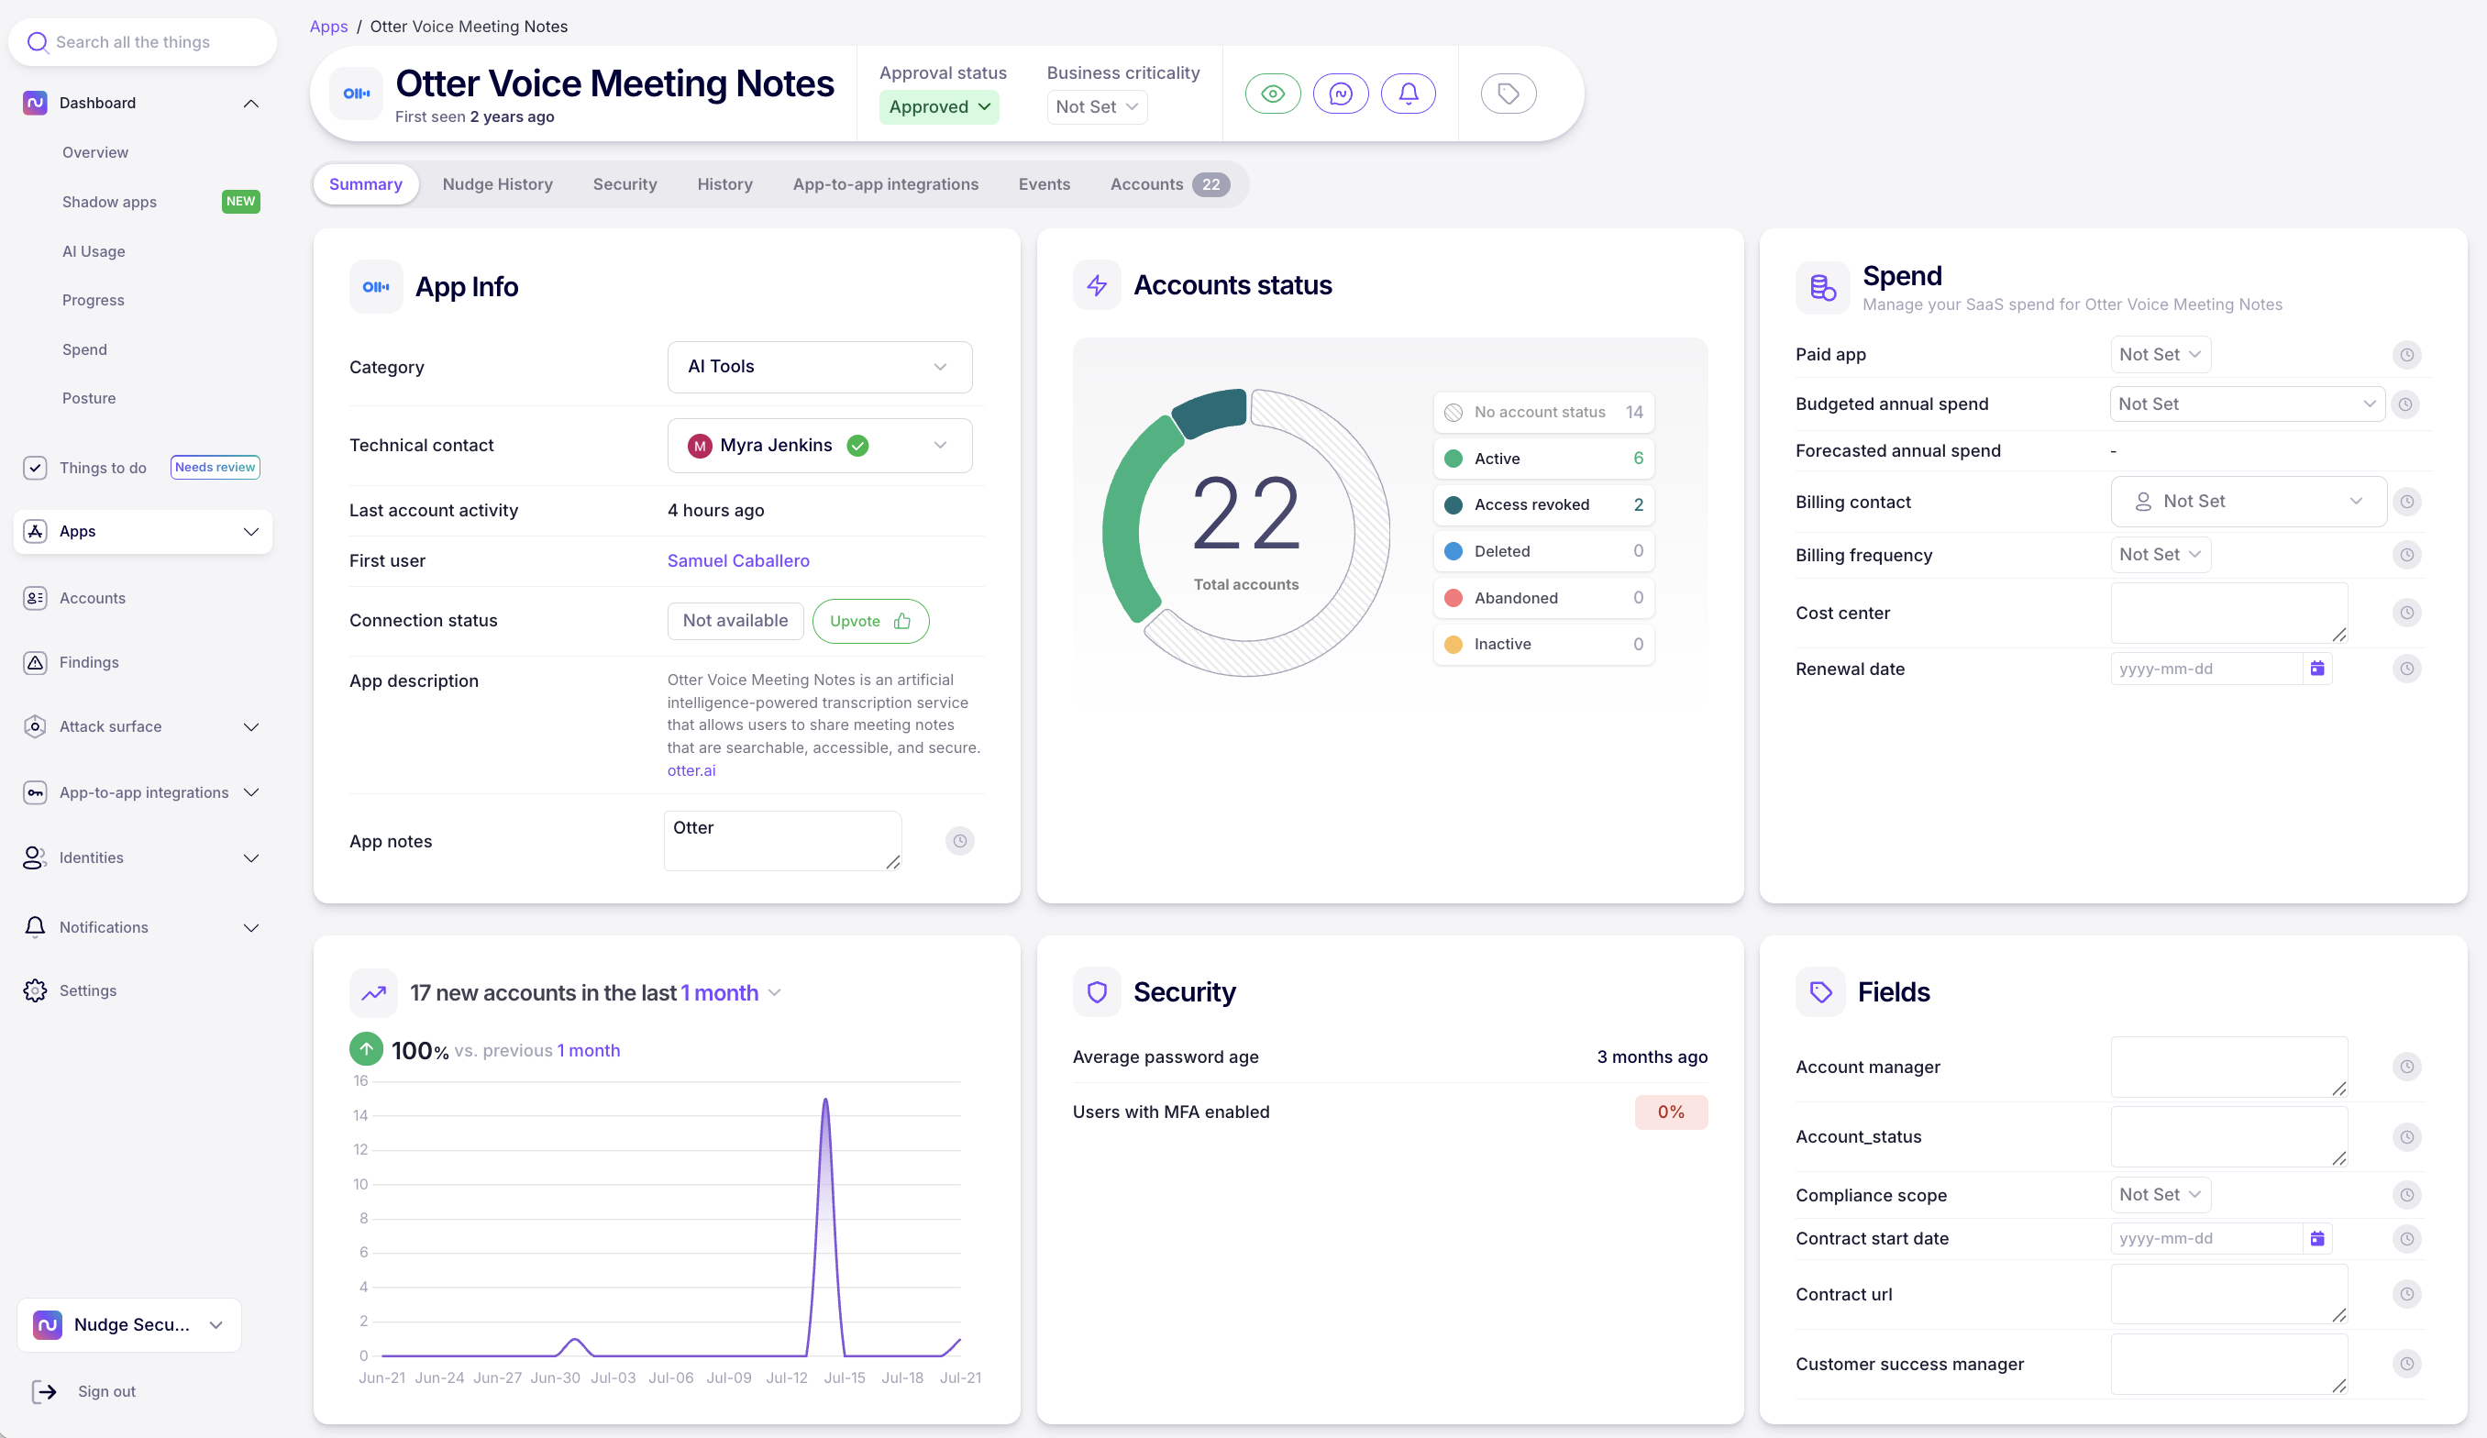The height and width of the screenshot is (1438, 2487).
Task: Click the Apps breadcrumb link
Action: (x=328, y=27)
